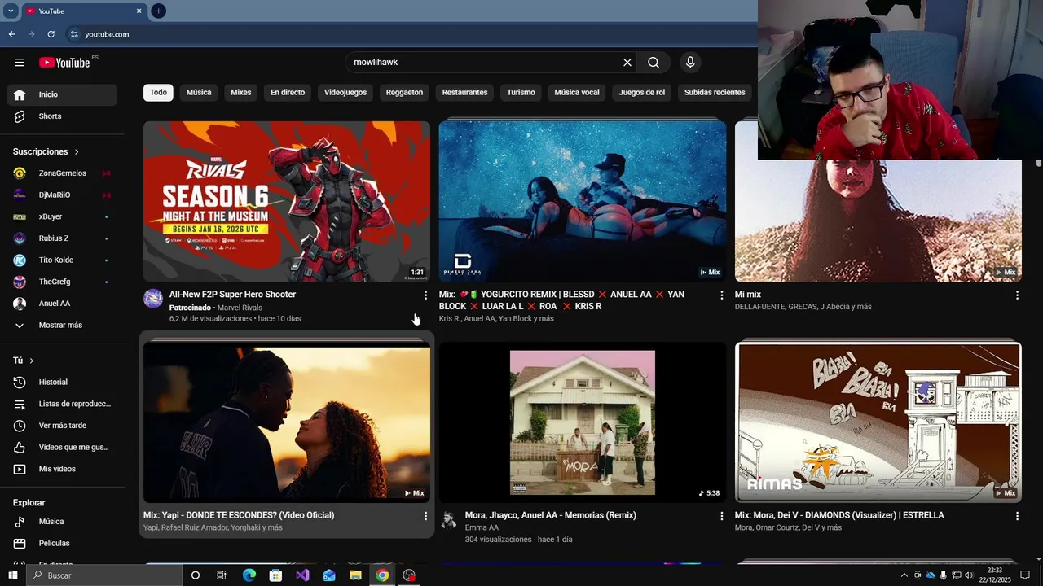Select the Mixes filter chip
This screenshot has height=586, width=1043.
coord(241,92)
